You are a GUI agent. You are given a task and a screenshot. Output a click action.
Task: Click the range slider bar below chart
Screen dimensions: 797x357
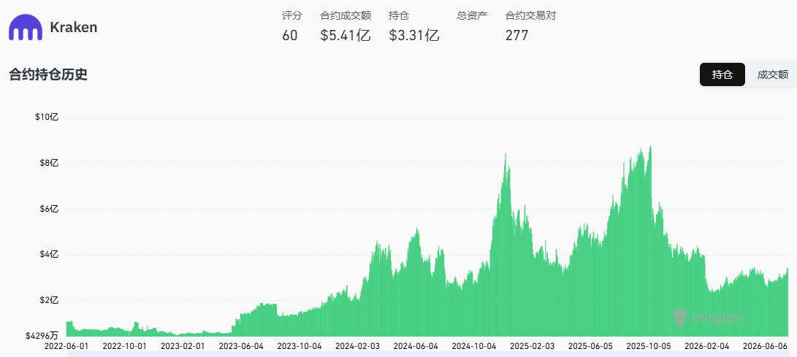click(429, 353)
